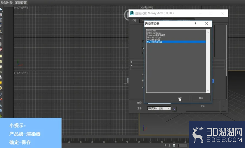This screenshot has height=148, width=245.
Task: Click lock icon beside 查看 dropdown
Action: pos(174,109)
